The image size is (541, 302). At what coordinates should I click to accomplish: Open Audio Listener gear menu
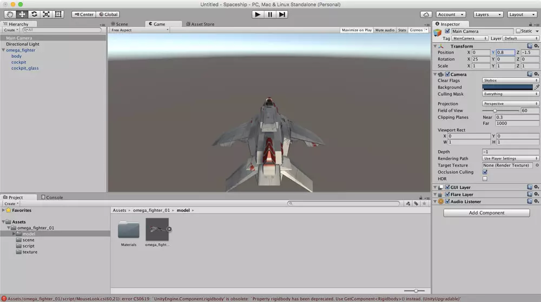click(x=536, y=202)
